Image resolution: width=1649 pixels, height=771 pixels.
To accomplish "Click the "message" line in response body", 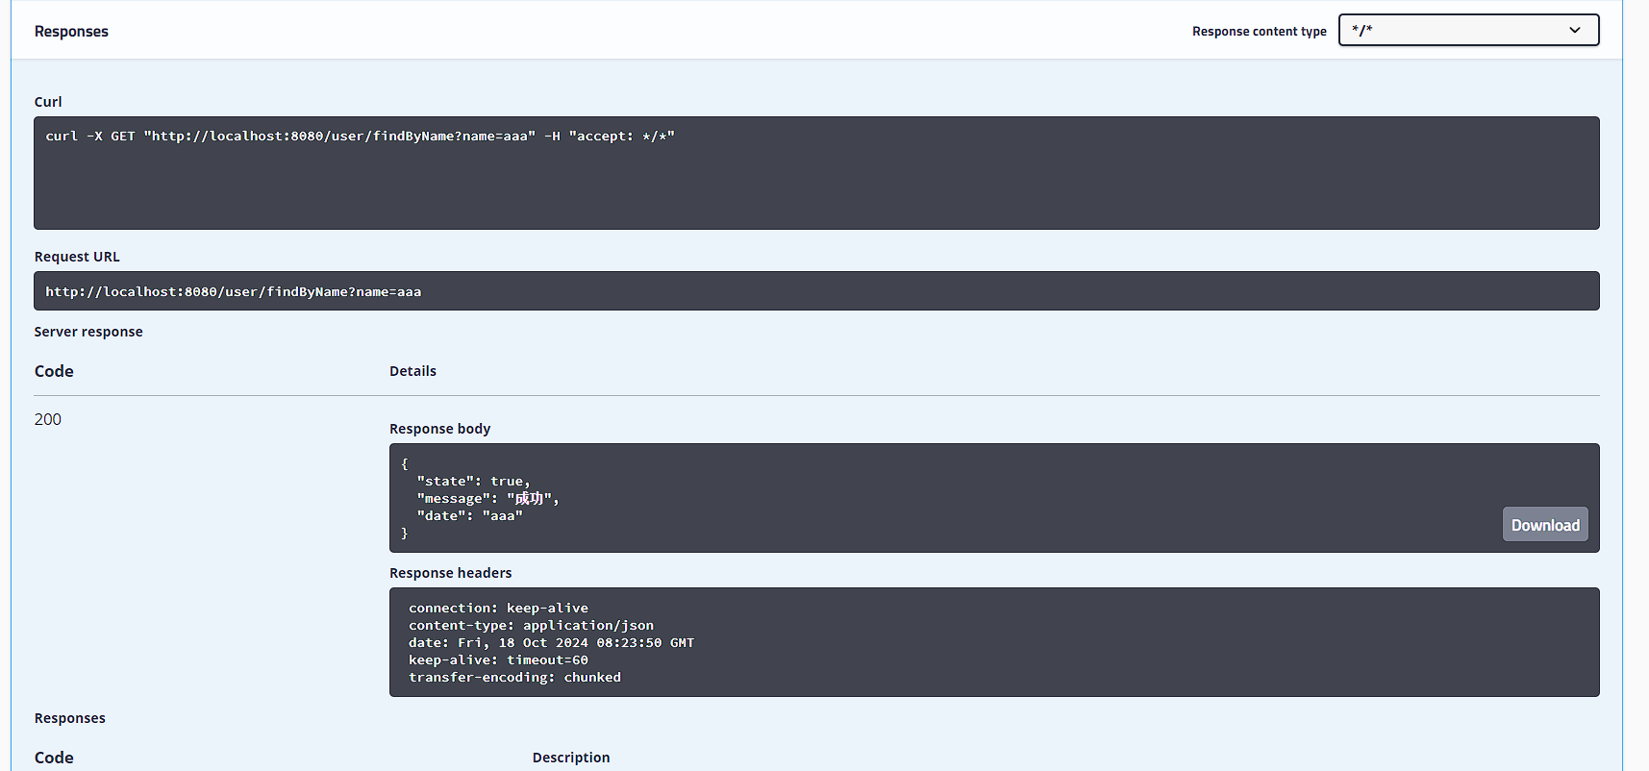I will pos(487,499).
